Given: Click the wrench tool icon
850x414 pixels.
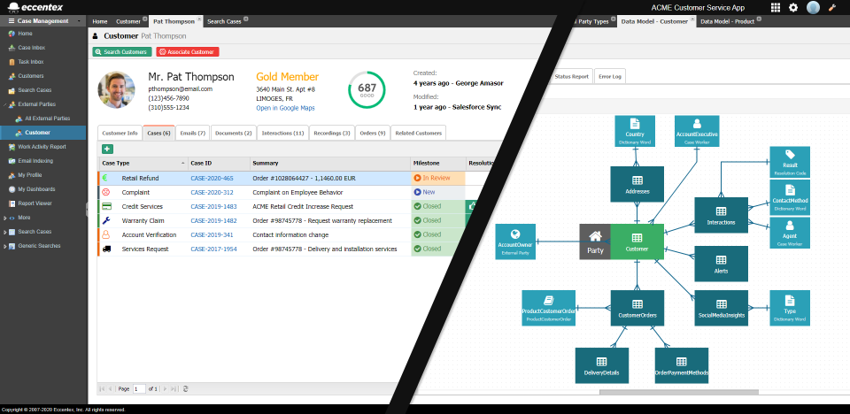Looking at the screenshot, I should pos(831,8).
